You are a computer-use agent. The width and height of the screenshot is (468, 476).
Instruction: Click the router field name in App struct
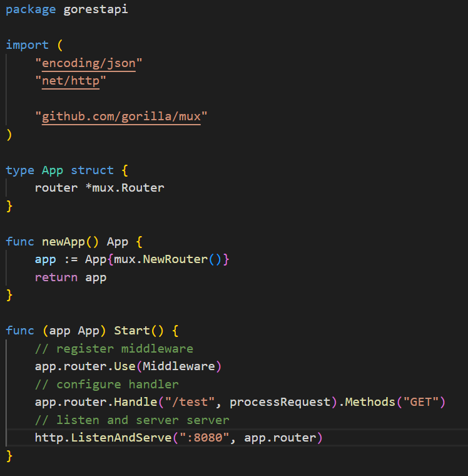[x=56, y=188]
